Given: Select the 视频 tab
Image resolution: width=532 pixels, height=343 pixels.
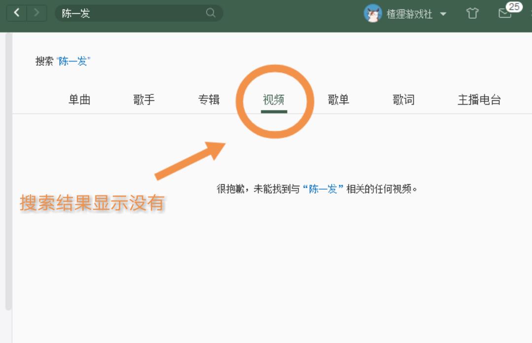Looking at the screenshot, I should 274,100.
